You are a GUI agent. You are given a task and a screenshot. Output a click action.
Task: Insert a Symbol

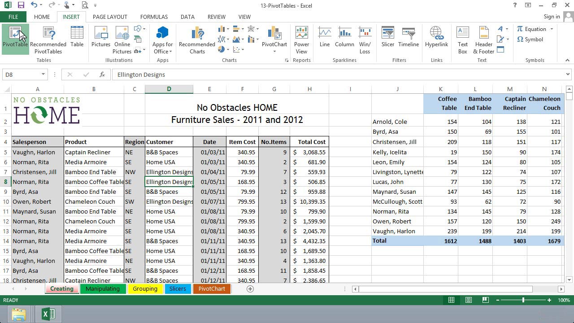530,39
